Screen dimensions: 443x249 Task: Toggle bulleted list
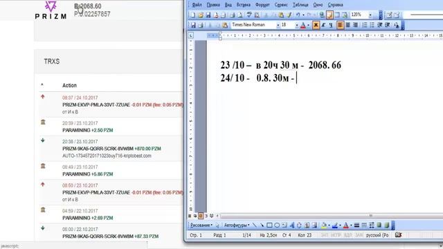pos(372,25)
